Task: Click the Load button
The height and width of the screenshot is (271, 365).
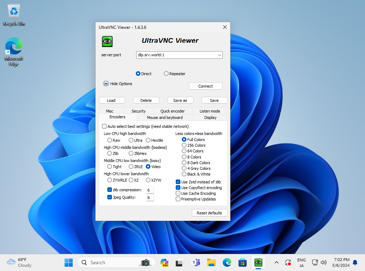Action: point(112,100)
